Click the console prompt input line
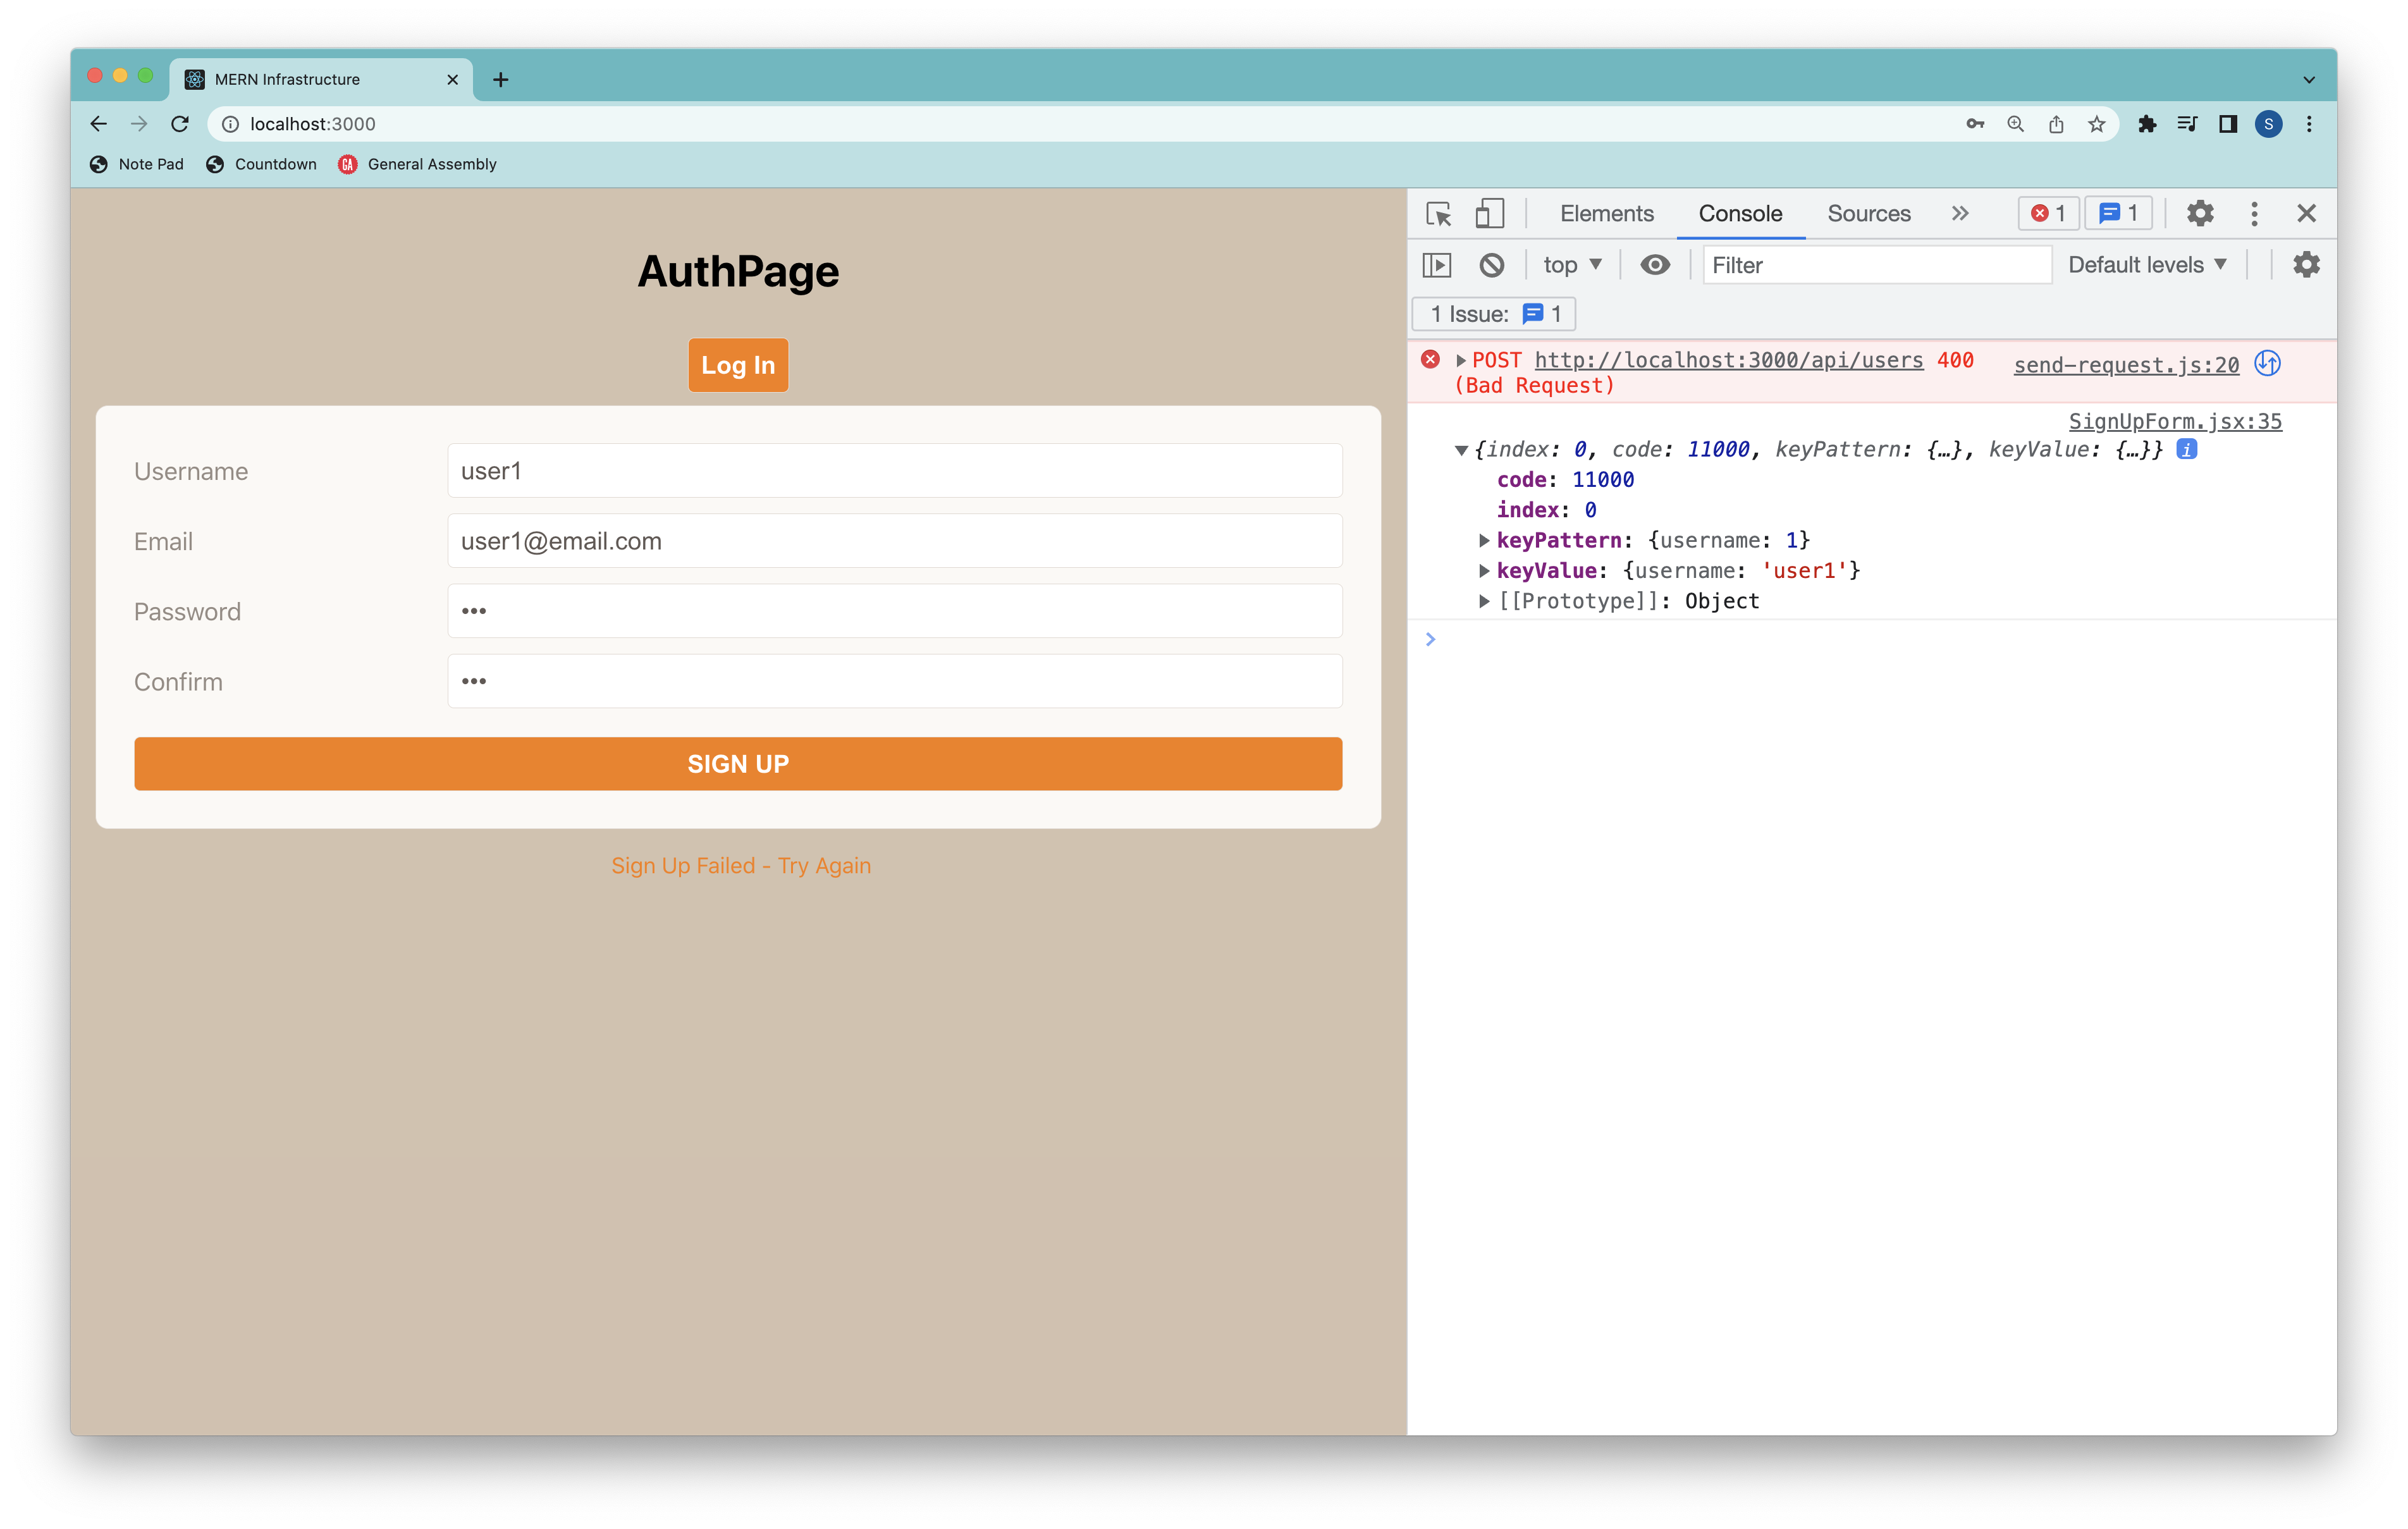Screen dimensions: 2408x1529 [1880, 640]
